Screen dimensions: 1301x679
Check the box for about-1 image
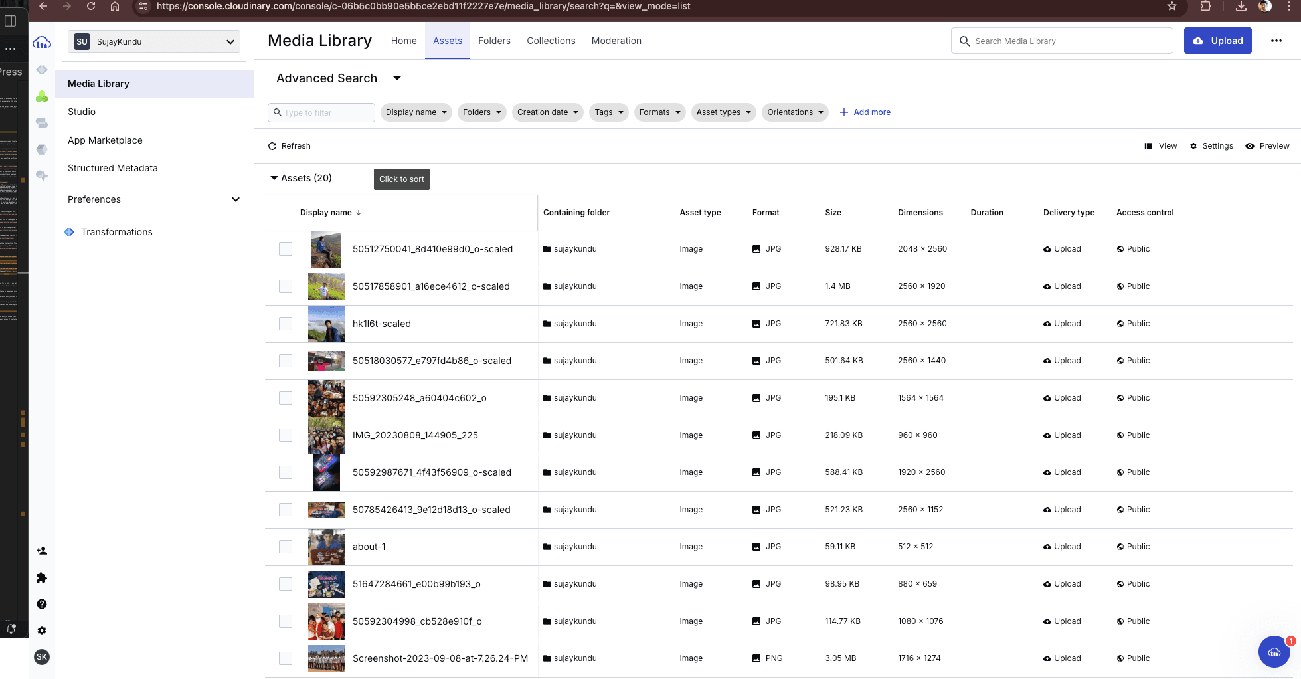[x=286, y=547]
